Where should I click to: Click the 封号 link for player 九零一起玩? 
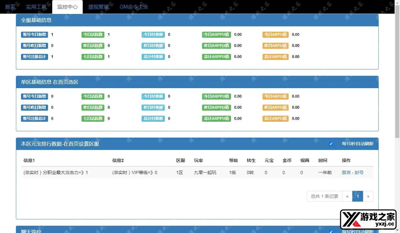point(359,172)
